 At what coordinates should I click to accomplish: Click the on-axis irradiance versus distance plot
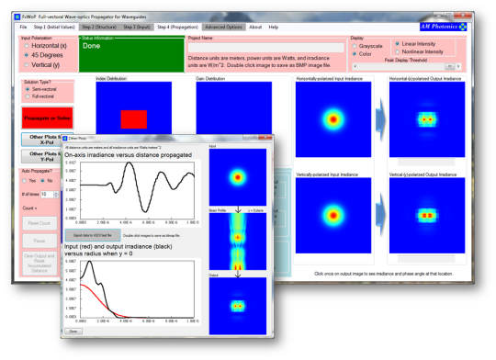[137, 190]
